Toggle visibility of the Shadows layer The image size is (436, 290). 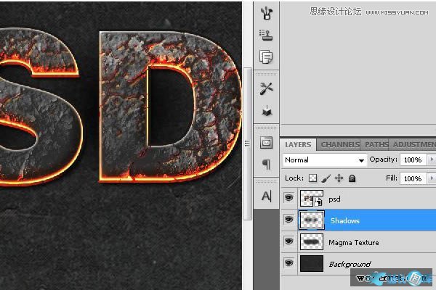pyautogui.click(x=289, y=220)
